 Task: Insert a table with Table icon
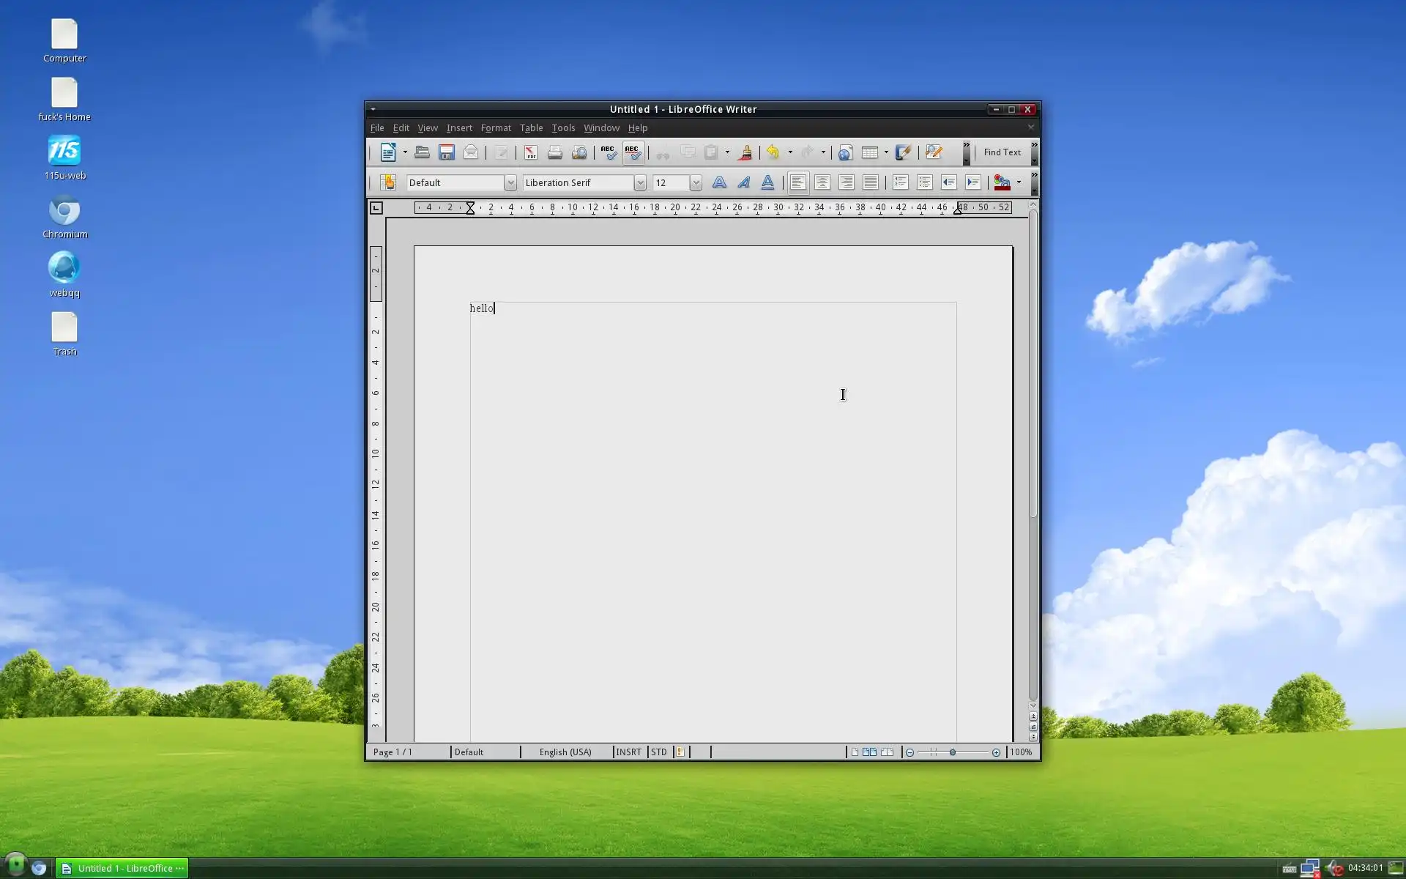[870, 152]
